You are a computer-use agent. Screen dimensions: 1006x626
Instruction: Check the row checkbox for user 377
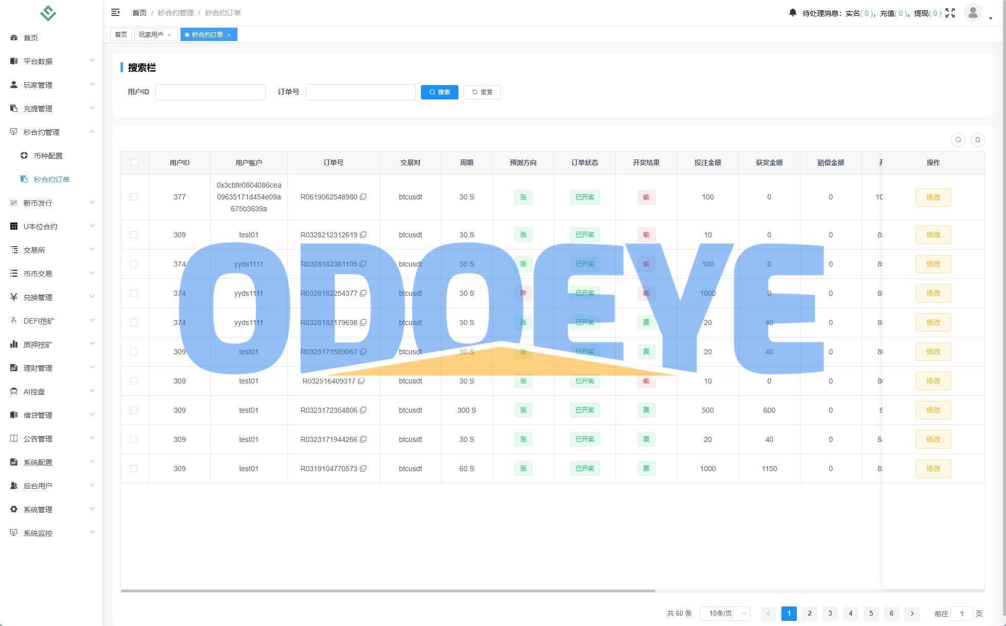pos(134,197)
